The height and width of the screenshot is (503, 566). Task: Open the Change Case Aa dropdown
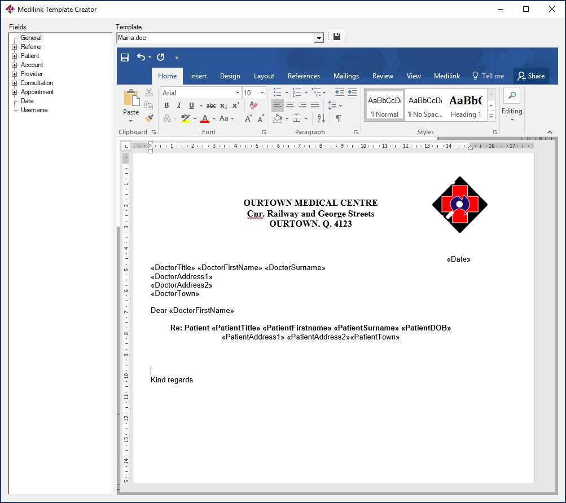pos(226,118)
